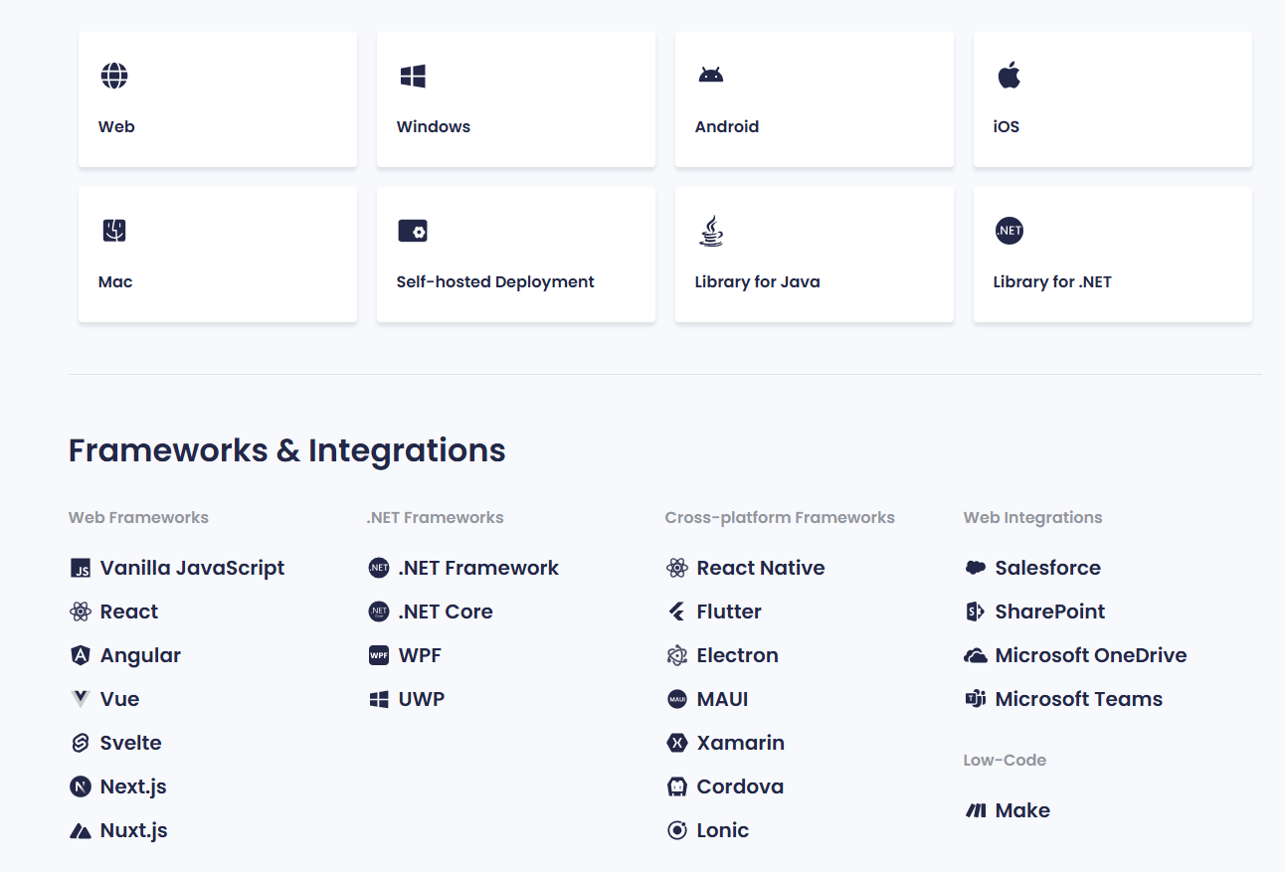Click the Microsoft Teams logo icon
Viewport: 1285px width, 872px height.
click(976, 699)
